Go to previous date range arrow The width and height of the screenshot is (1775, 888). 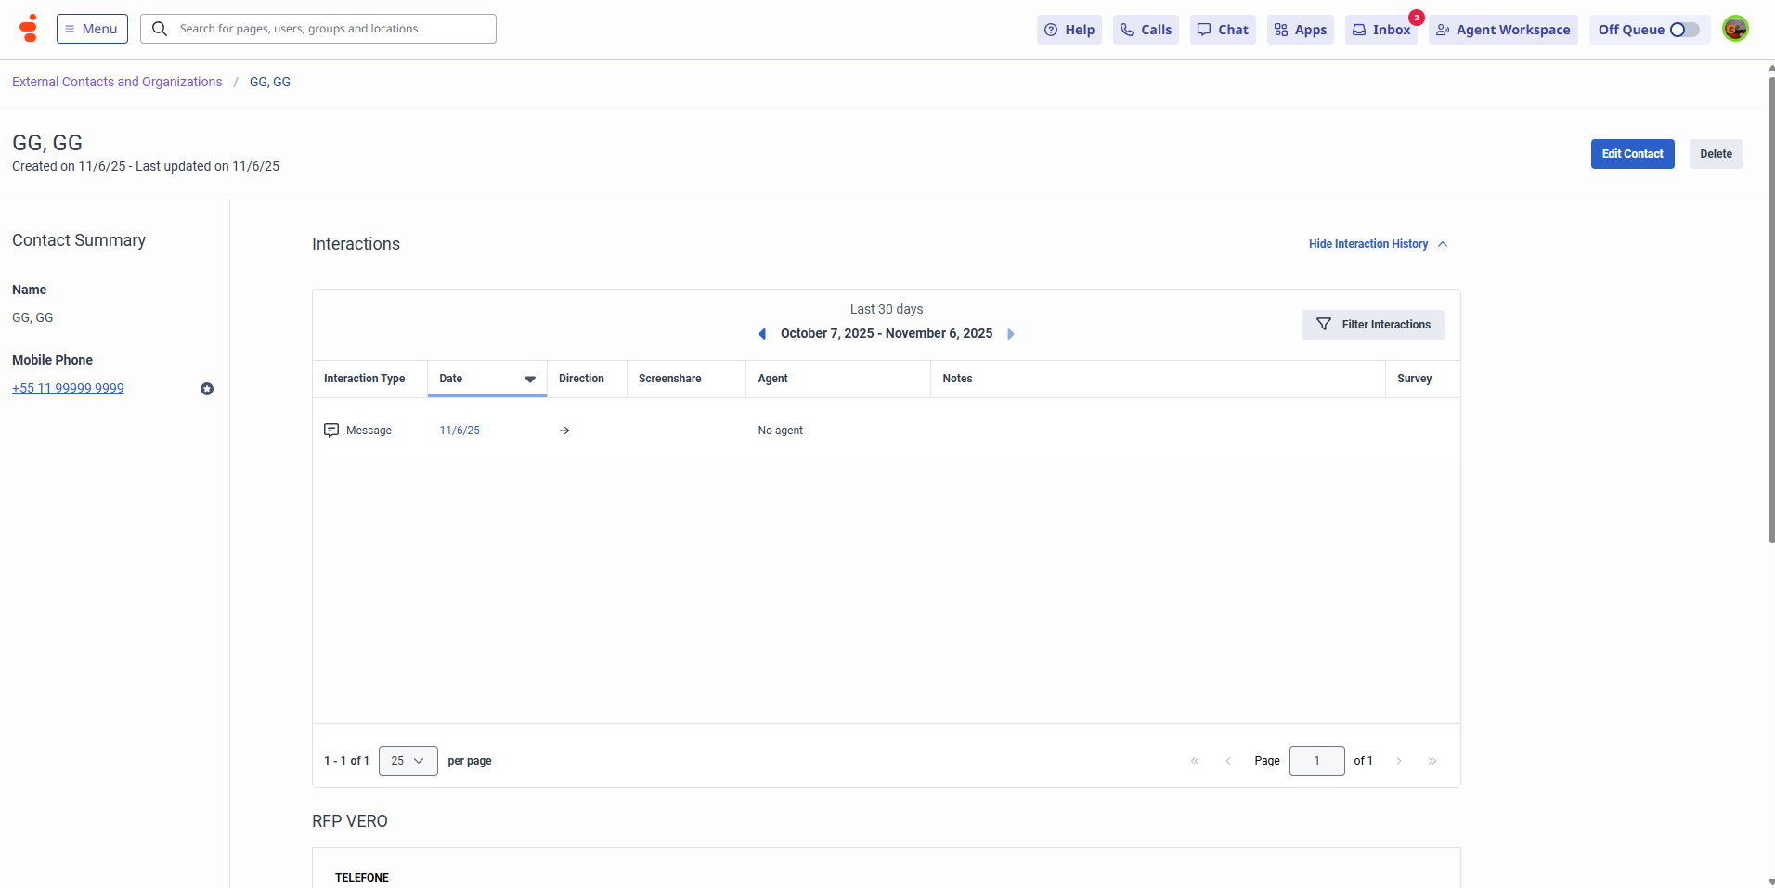coord(762,334)
